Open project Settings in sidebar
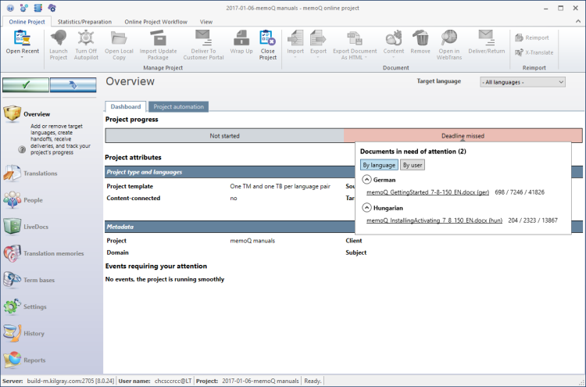The image size is (586, 387). pyautogui.click(x=36, y=306)
